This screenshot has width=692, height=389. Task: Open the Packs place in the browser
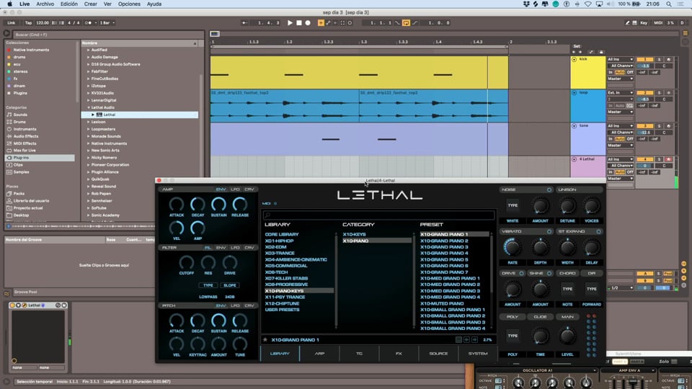(19, 194)
